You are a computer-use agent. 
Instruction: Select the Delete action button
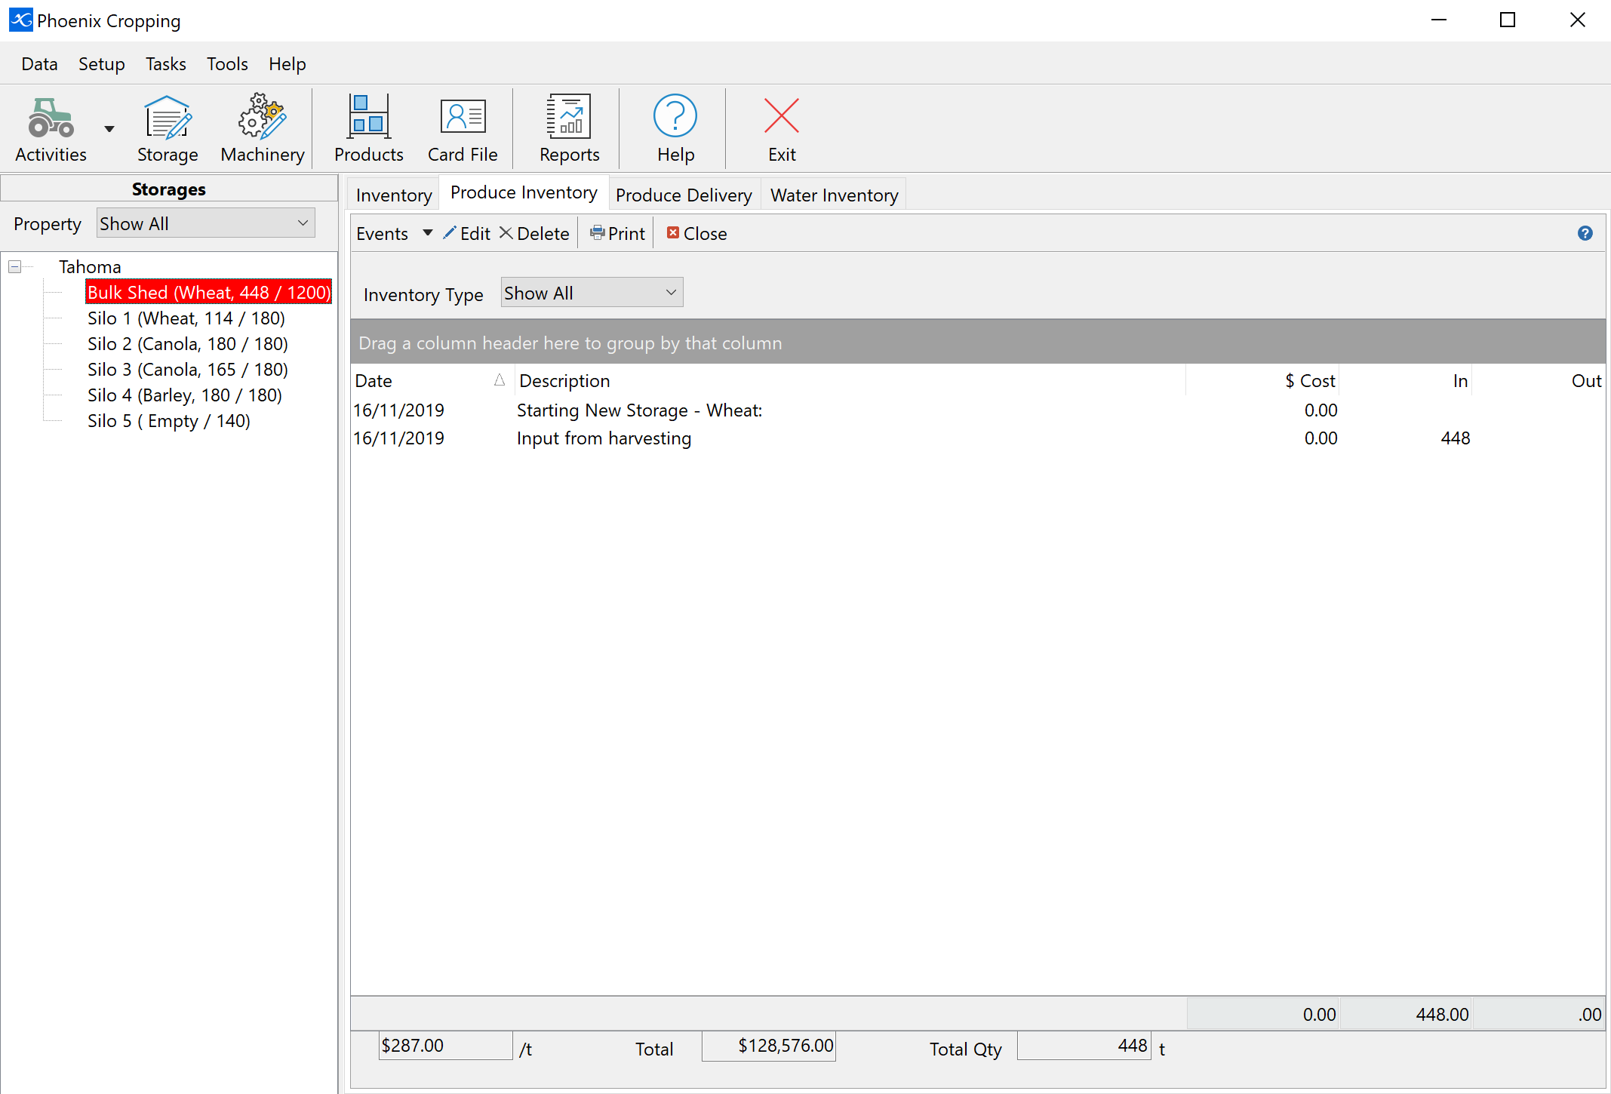point(533,233)
